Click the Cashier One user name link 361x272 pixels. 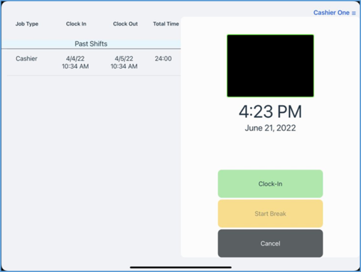(x=331, y=13)
